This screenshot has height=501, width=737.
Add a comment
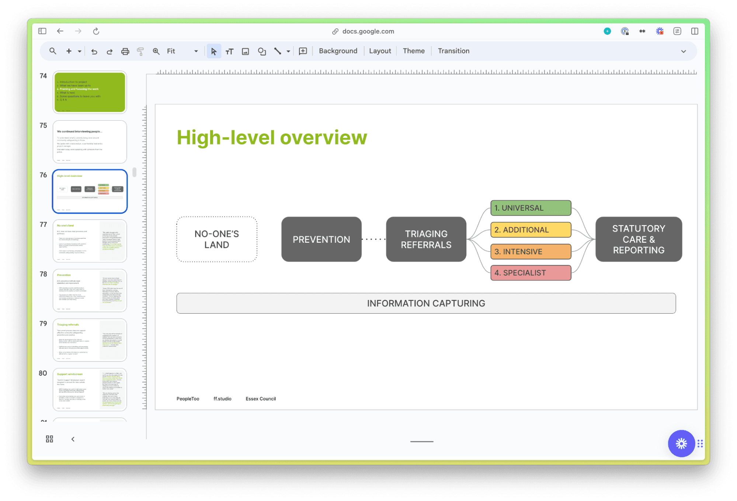[x=303, y=51]
